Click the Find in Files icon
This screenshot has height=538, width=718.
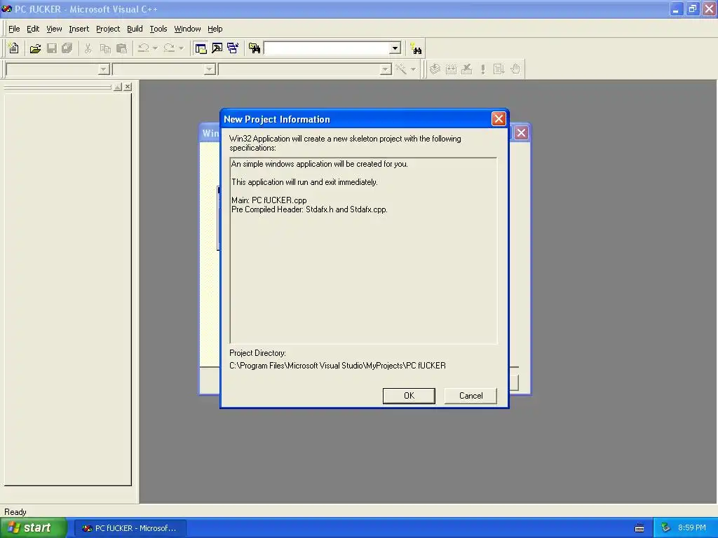pos(255,48)
